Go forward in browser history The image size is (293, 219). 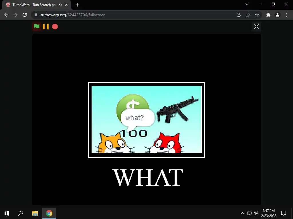tap(15, 15)
